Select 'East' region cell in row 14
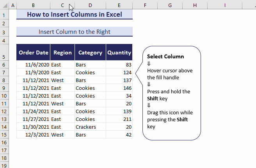Viewport: 256px width, 168px height. pyautogui.click(x=62, y=127)
